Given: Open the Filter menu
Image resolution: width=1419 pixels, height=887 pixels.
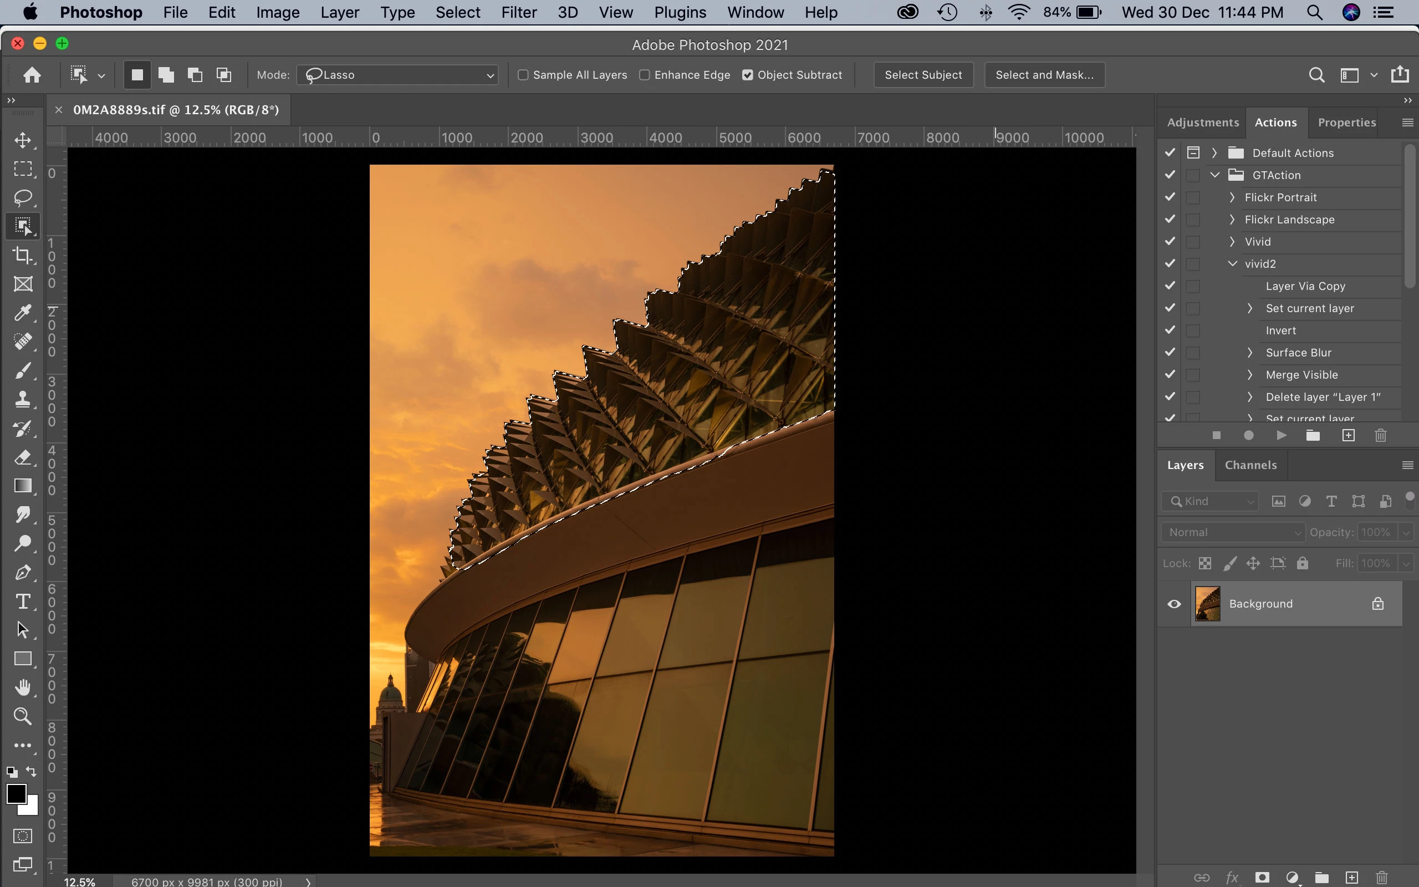Looking at the screenshot, I should [x=518, y=12].
